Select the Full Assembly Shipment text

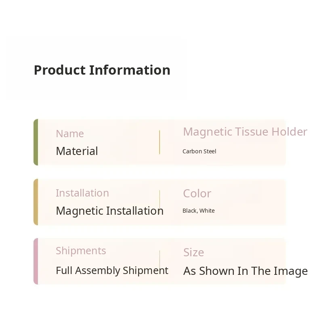tap(112, 270)
